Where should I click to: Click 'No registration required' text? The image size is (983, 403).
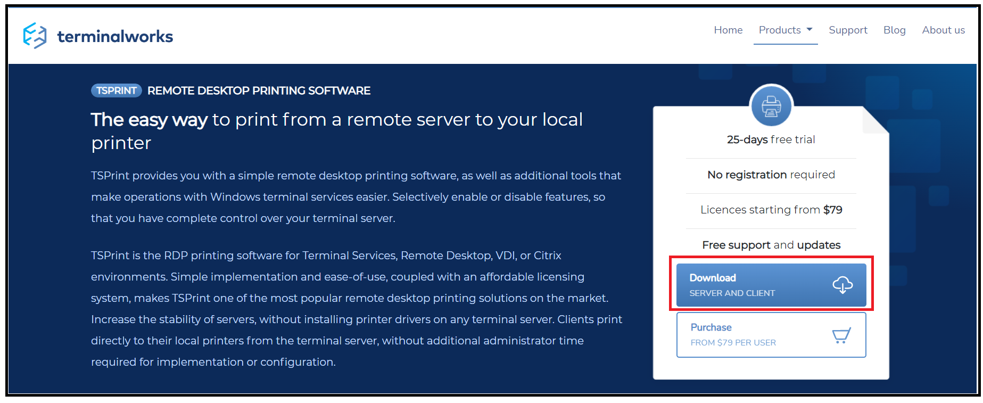[771, 175]
